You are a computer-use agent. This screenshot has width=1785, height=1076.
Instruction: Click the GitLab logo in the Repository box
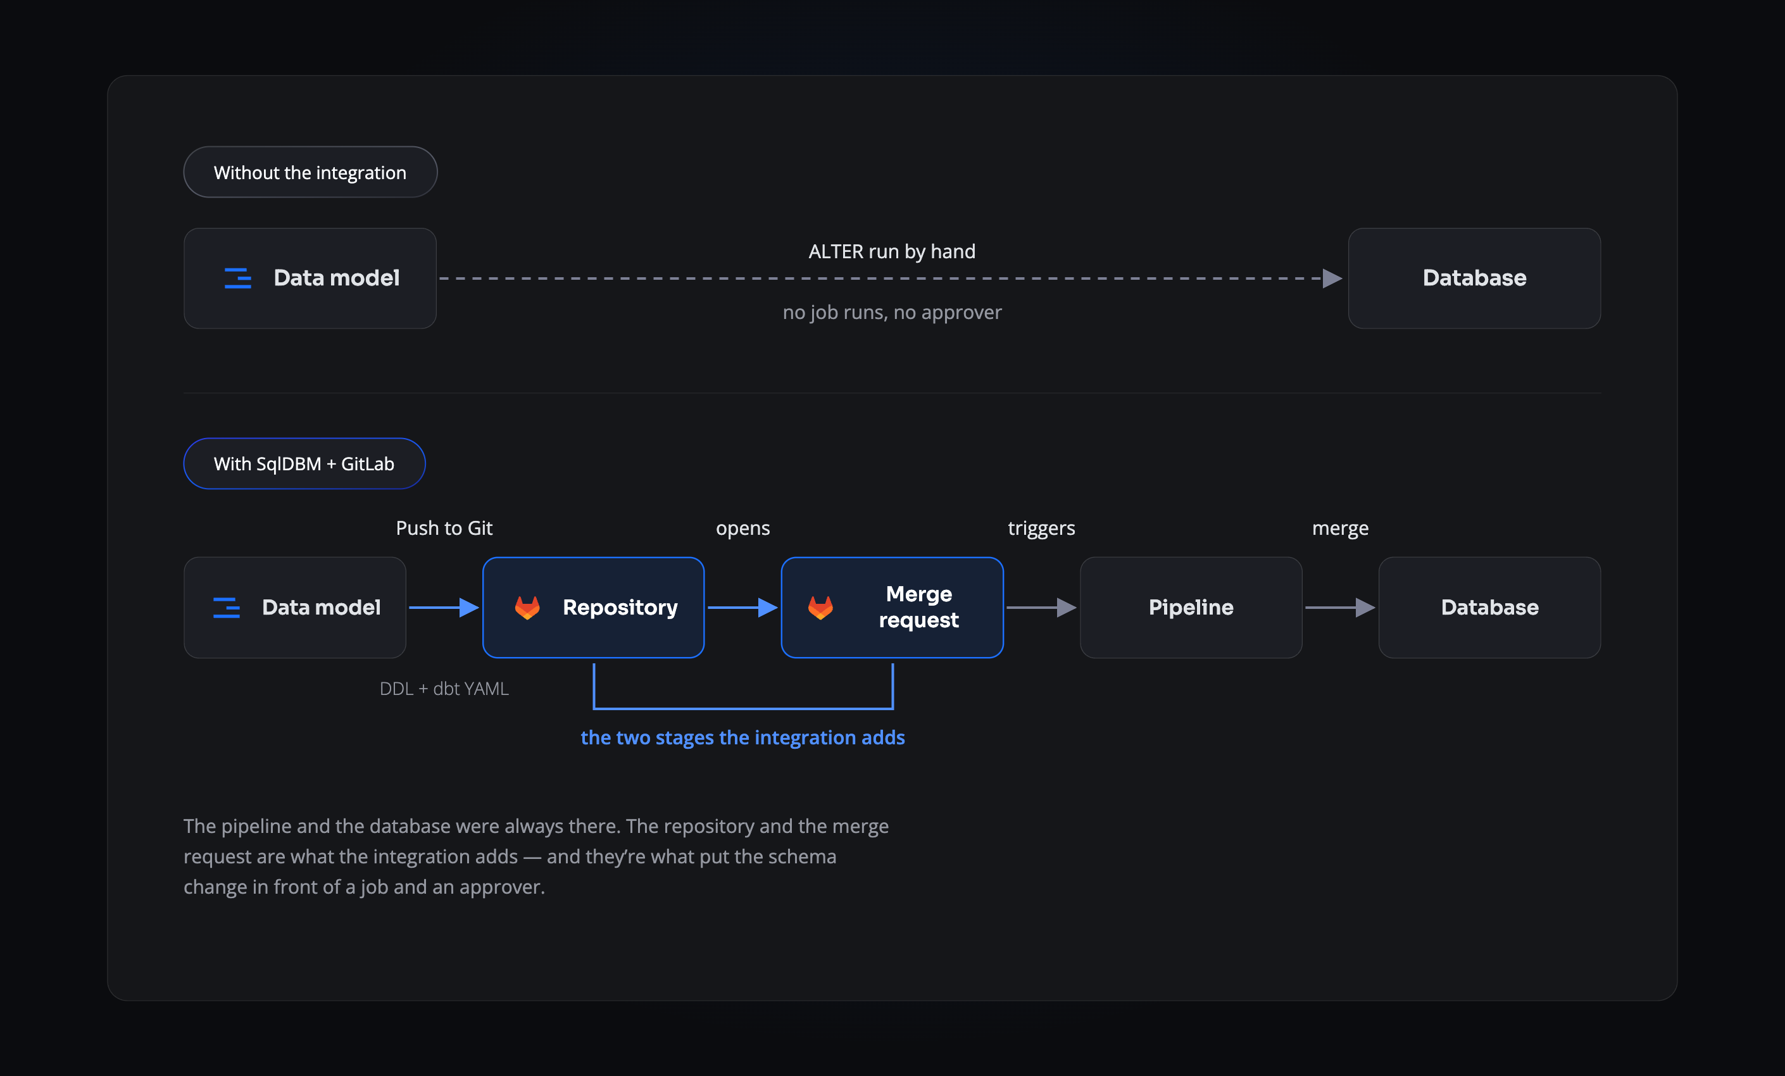[x=527, y=607]
